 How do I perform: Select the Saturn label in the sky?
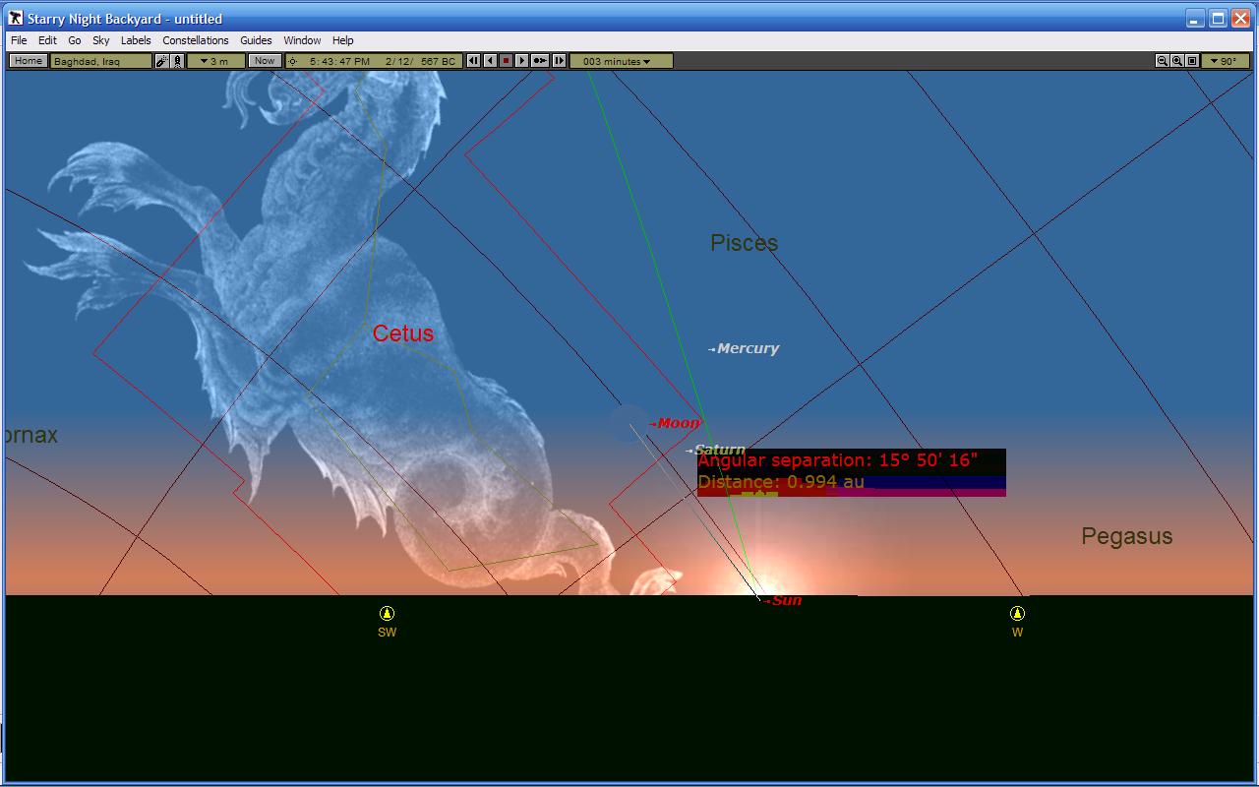point(719,450)
